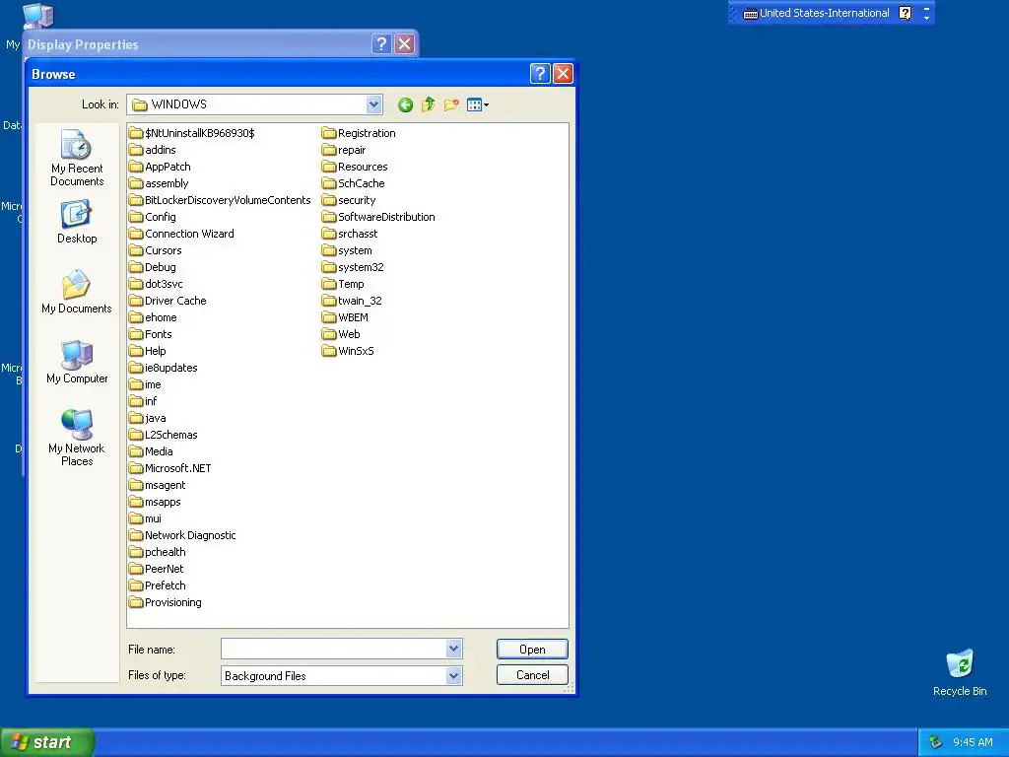Select the assembly folder
The height and width of the screenshot is (757, 1009).
[159, 183]
